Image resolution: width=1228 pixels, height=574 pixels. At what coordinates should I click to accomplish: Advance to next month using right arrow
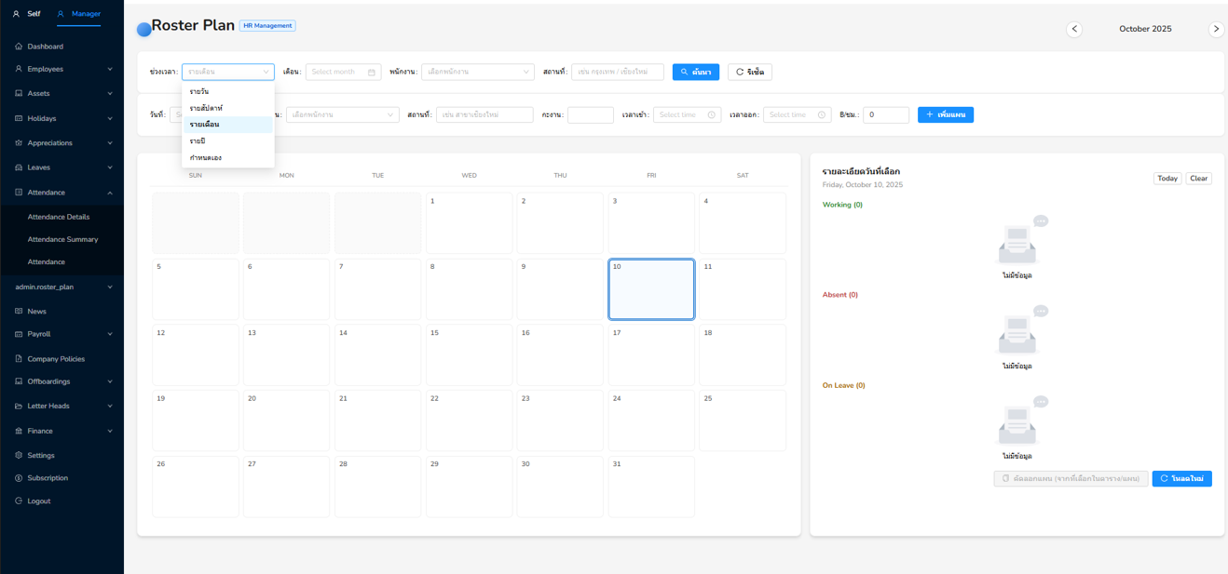1216,29
